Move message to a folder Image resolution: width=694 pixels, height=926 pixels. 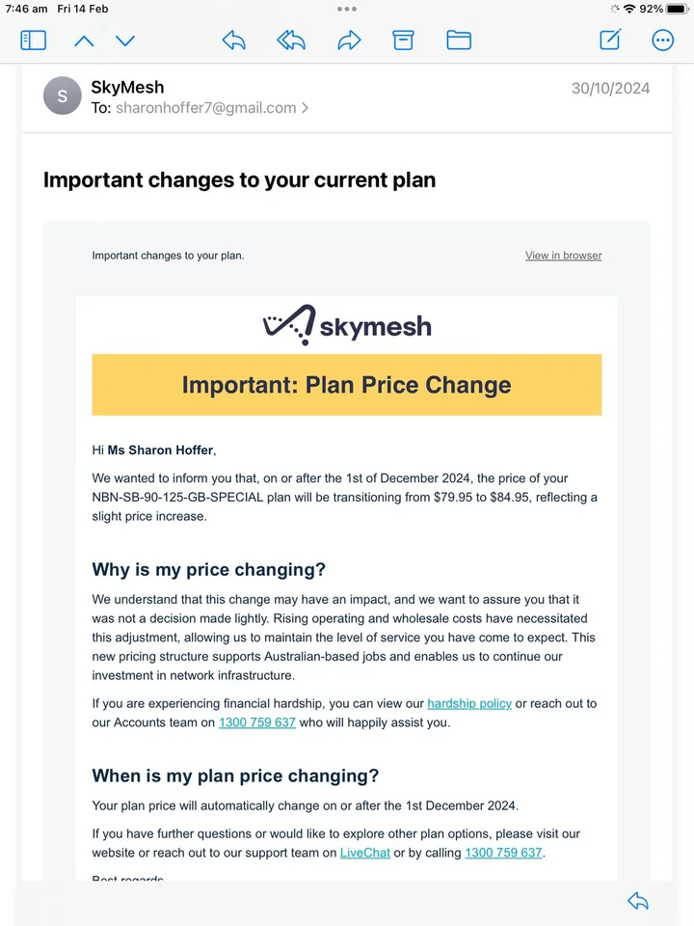(459, 40)
